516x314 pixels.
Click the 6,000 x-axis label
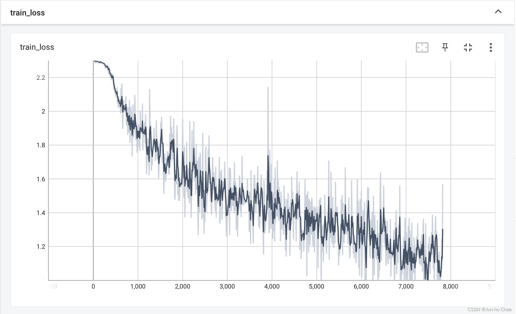pos(361,286)
